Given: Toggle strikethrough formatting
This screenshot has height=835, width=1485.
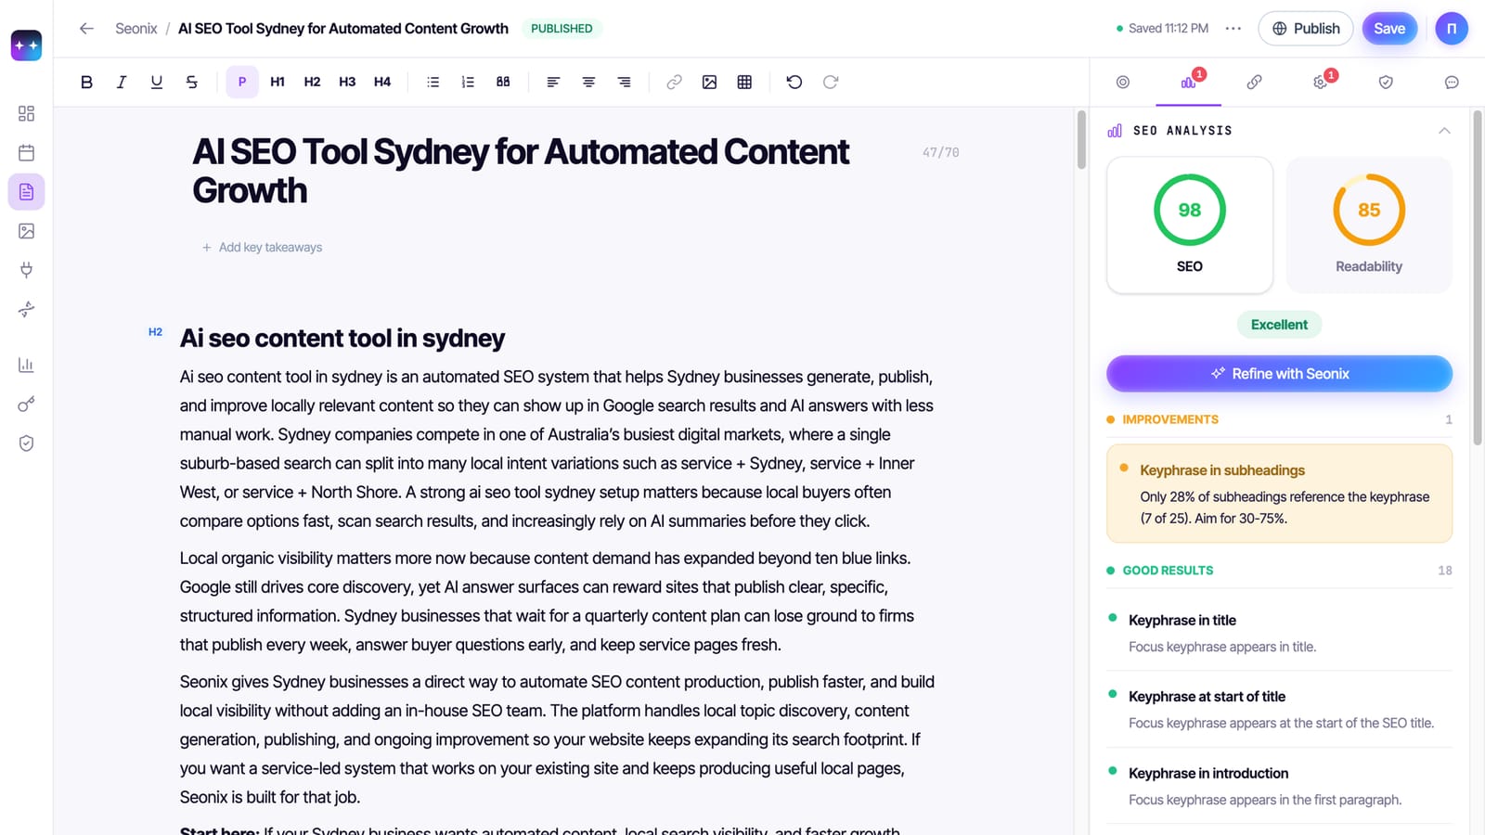Looking at the screenshot, I should (192, 82).
